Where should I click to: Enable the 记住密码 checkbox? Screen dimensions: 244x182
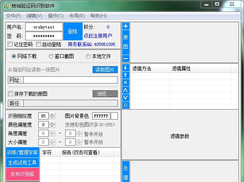click(x=10, y=44)
